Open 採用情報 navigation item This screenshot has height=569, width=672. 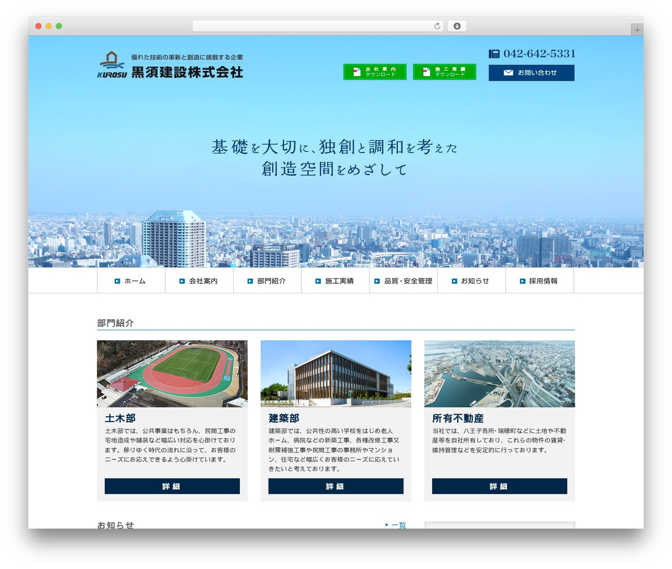(540, 281)
